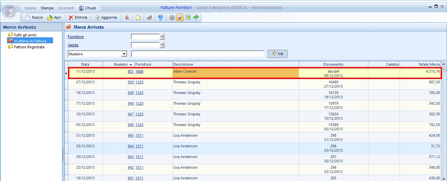Click the Valuta field spinner arrows
This screenshot has width=447, height=181.
pos(162,45)
